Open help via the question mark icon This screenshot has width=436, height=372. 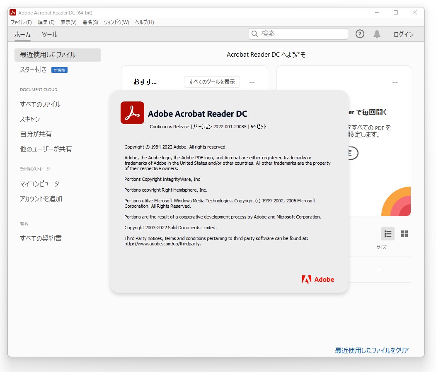click(x=360, y=34)
